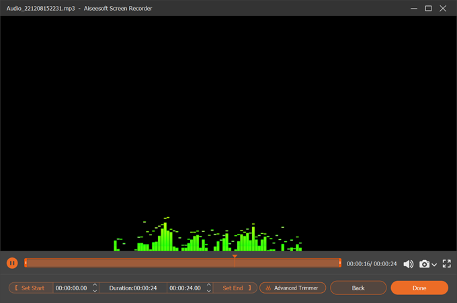
Task: Decrease the end time with down arrow
Action: 208,291
